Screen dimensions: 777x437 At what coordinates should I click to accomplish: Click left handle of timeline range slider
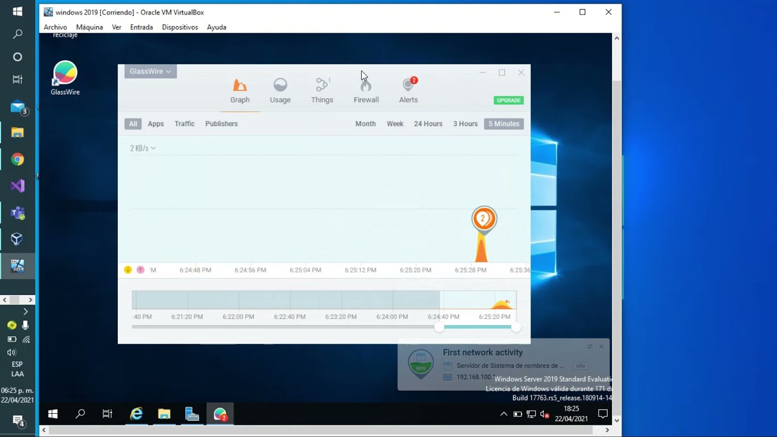click(x=439, y=327)
